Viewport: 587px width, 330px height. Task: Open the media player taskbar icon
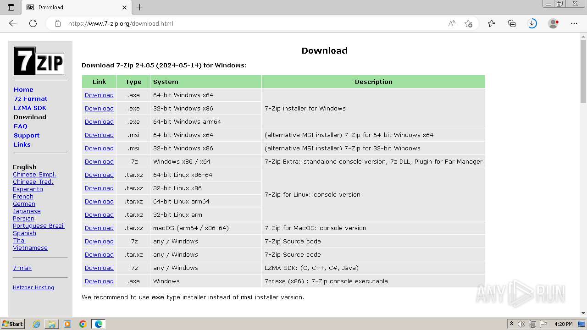[x=67, y=324]
